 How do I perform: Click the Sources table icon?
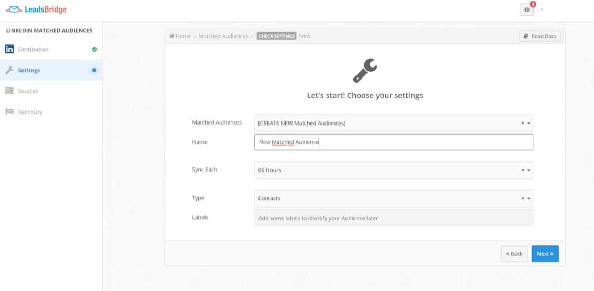pos(9,91)
